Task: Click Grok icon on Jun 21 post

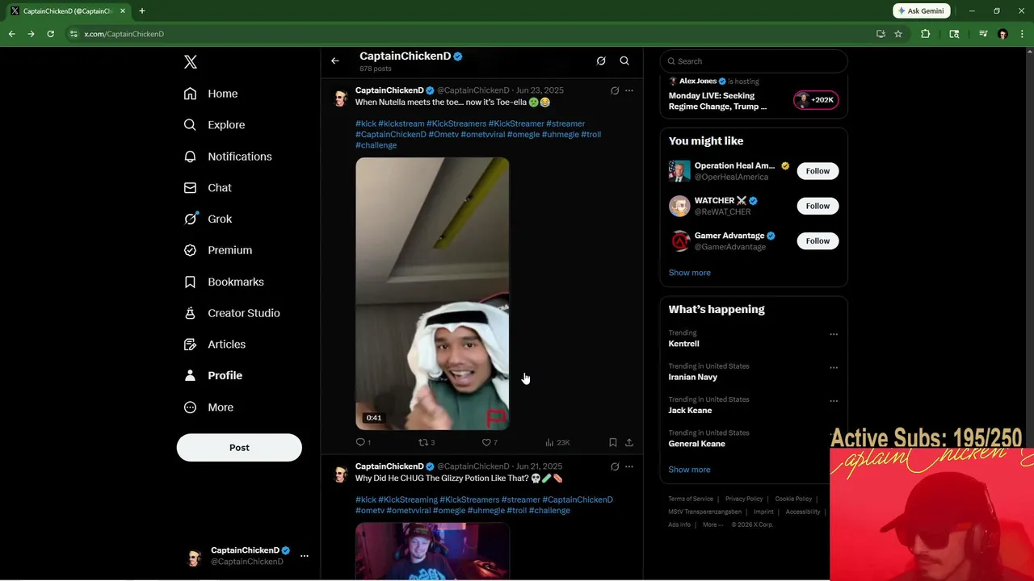Action: (x=615, y=466)
